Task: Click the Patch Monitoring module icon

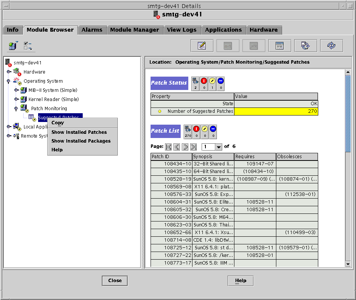Action: pyautogui.click(x=24, y=108)
